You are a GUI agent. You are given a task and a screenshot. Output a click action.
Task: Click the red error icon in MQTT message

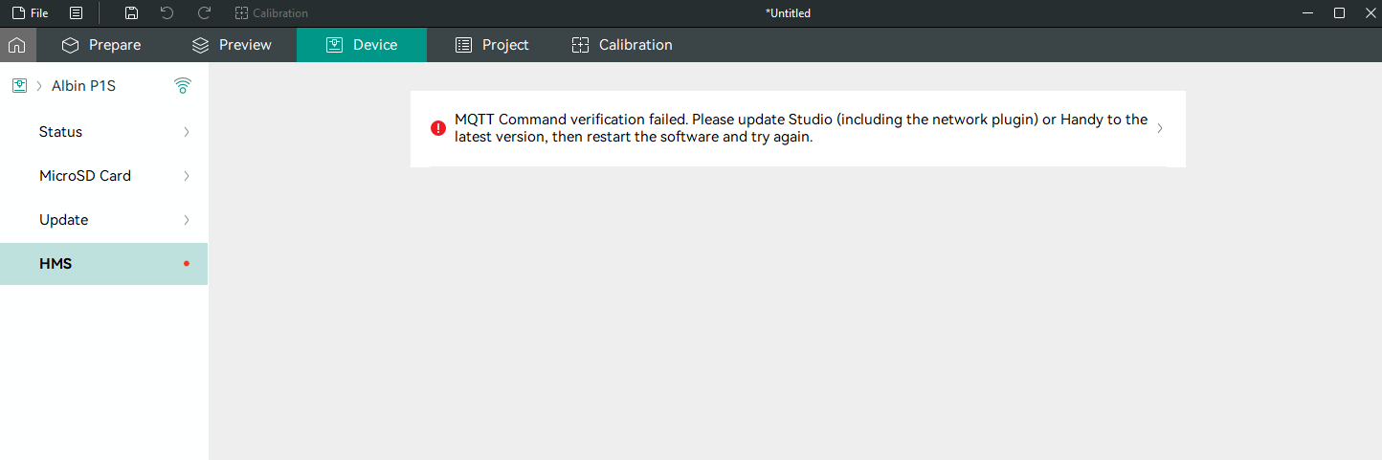(438, 128)
